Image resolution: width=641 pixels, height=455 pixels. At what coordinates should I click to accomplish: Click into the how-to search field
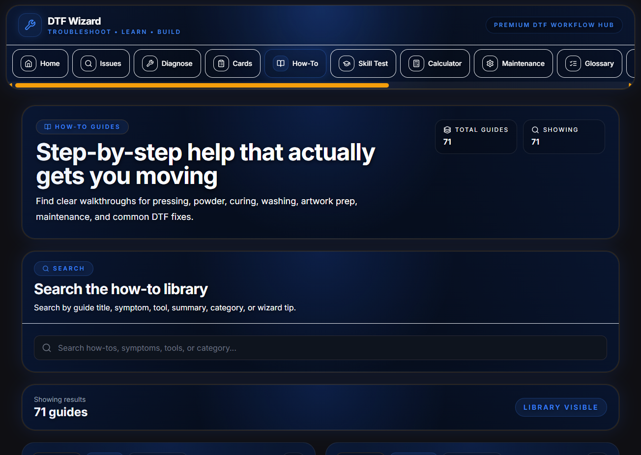point(320,348)
